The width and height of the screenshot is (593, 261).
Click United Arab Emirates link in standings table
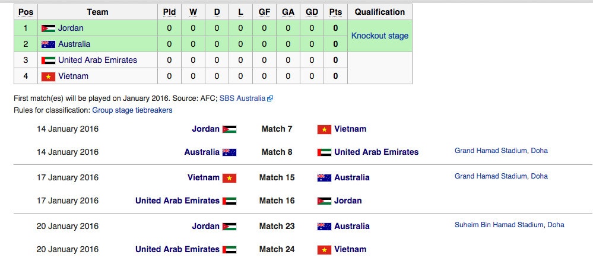[97, 60]
